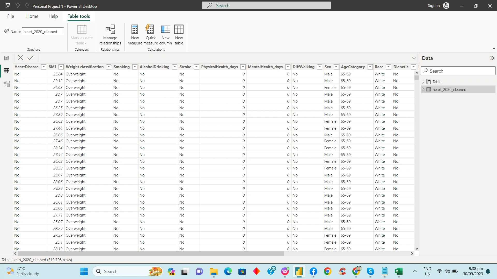Launch Skype from the taskbar
The image size is (497, 279).
pos(370,272)
